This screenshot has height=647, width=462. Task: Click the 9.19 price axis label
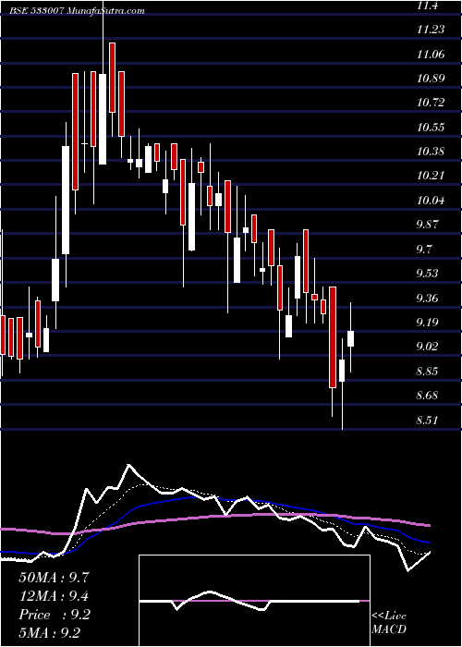429,323
